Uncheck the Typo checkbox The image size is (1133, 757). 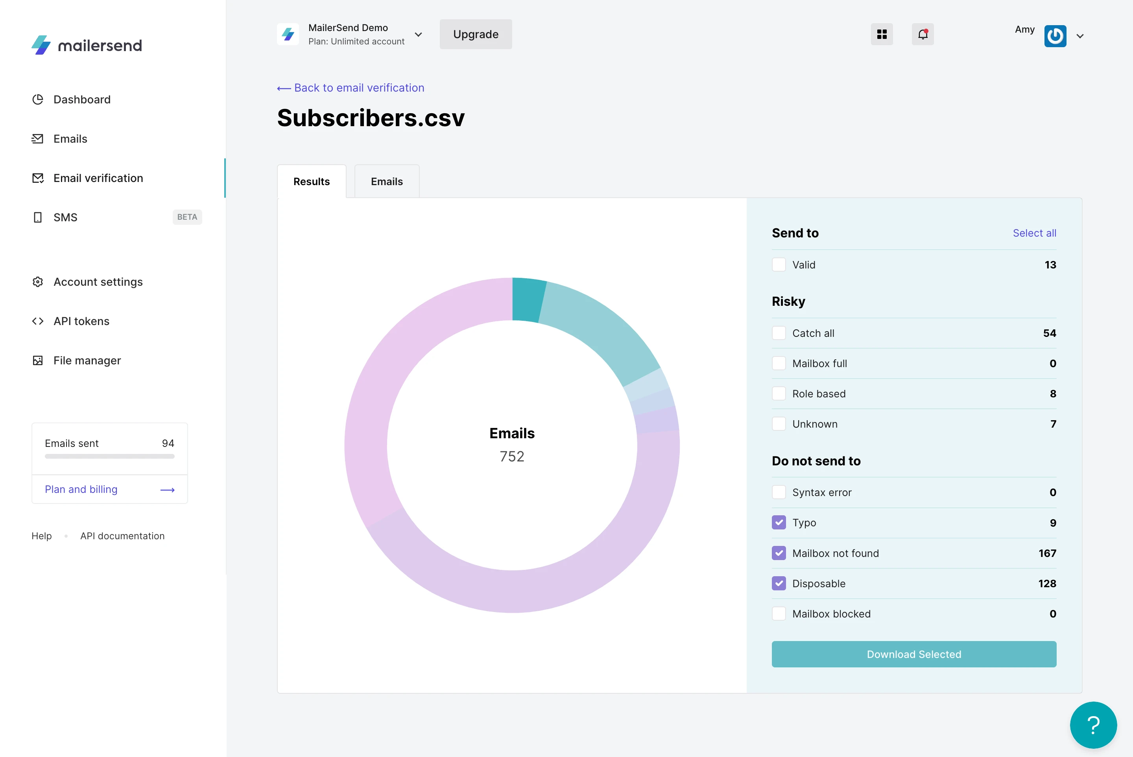click(779, 523)
